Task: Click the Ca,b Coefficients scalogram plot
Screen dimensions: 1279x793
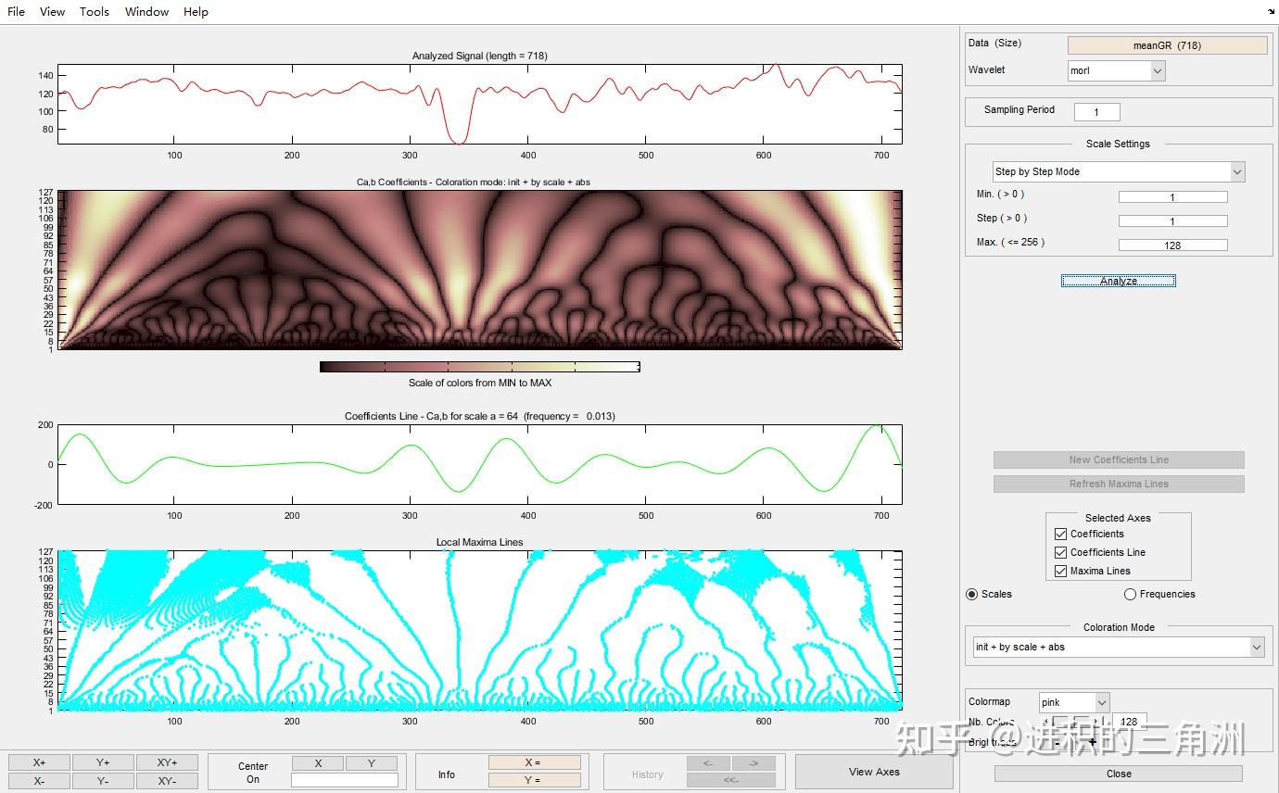Action: [480, 270]
